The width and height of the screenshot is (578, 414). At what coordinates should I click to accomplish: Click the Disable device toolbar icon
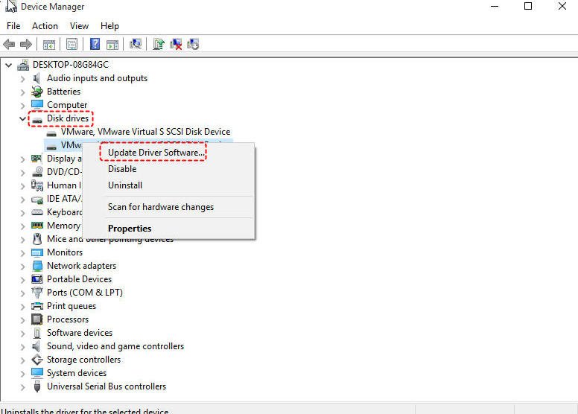(193, 44)
